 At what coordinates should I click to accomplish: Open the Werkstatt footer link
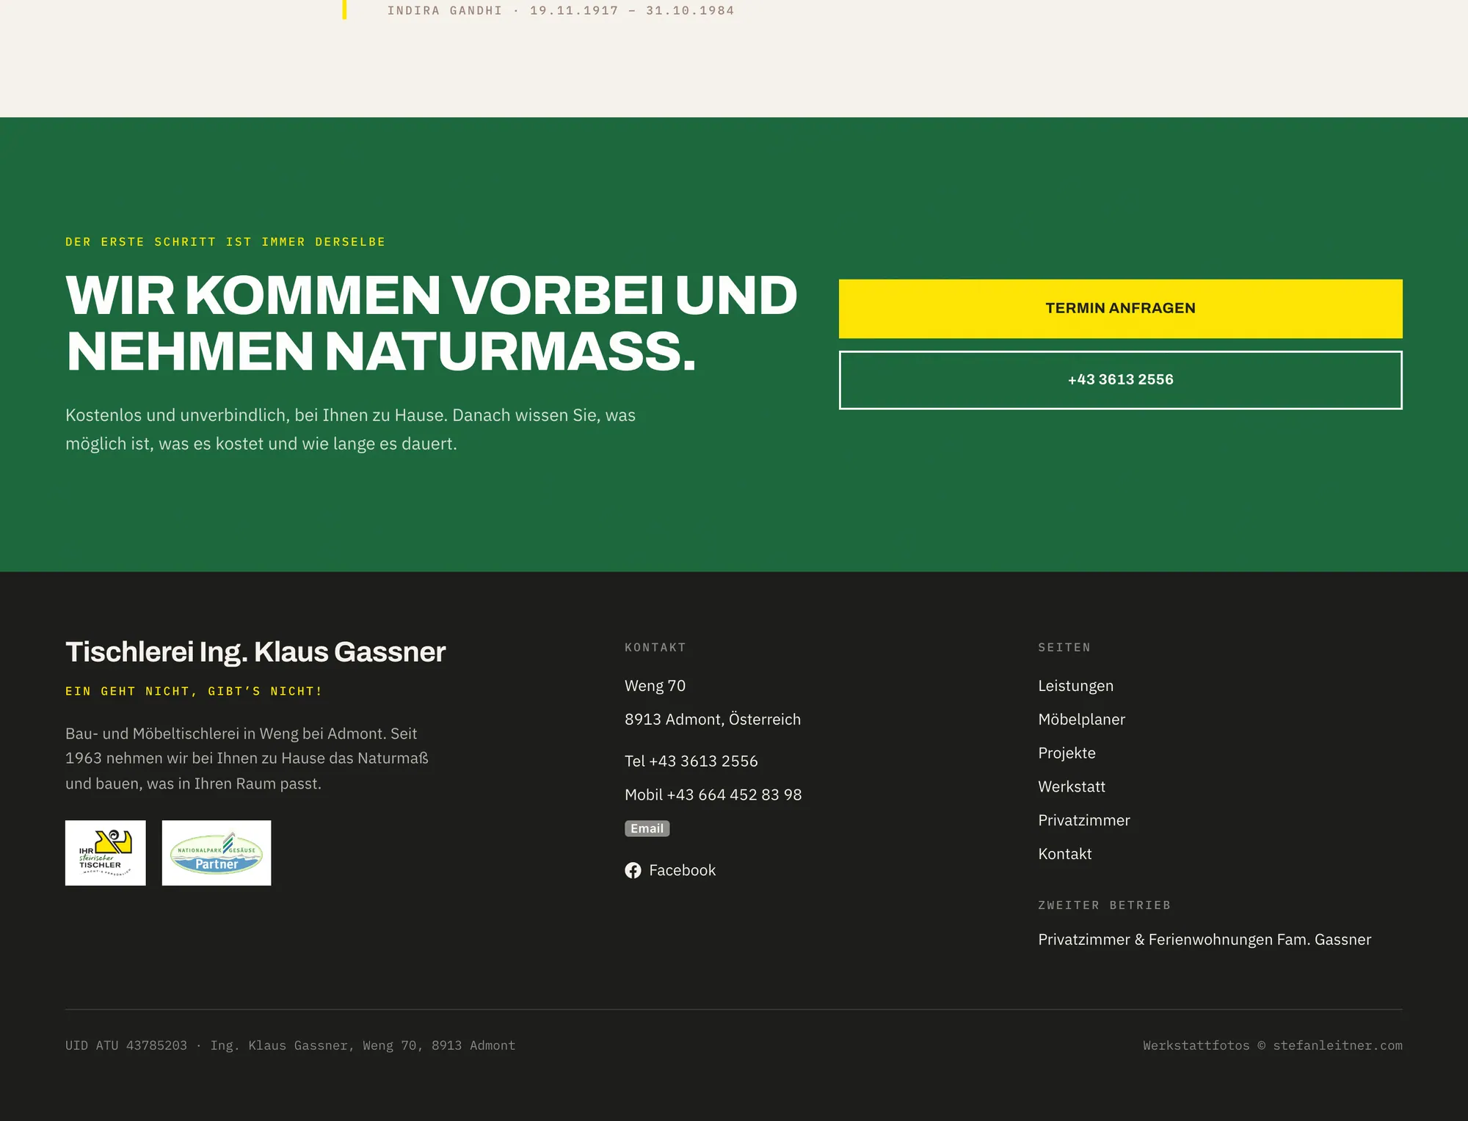point(1072,787)
